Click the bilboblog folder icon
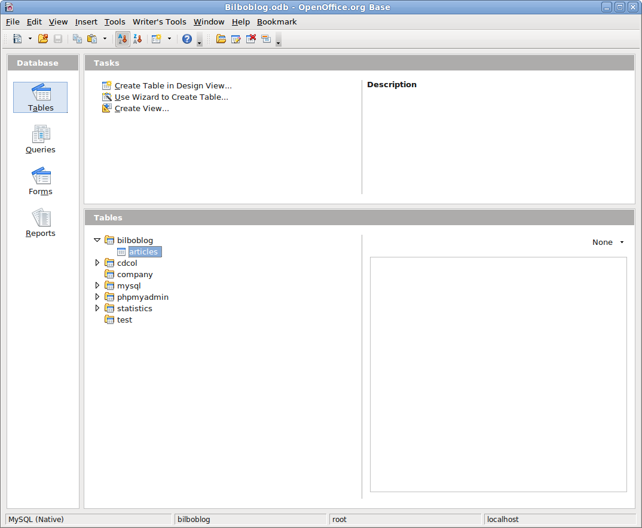The height and width of the screenshot is (528, 642). [109, 240]
